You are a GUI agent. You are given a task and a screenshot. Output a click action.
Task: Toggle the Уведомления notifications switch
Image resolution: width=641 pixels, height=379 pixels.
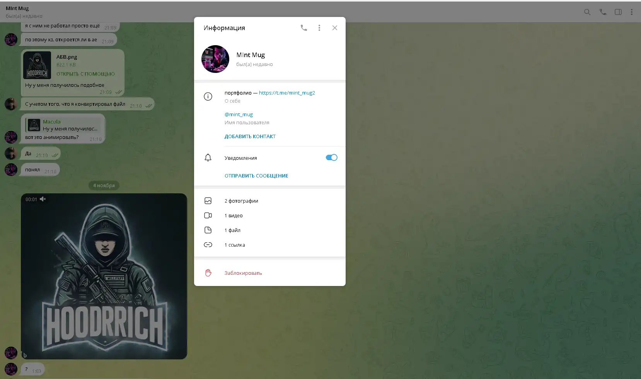point(331,157)
